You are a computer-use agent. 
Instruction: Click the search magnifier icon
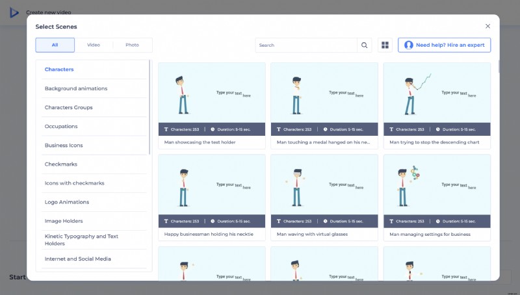pyautogui.click(x=365, y=45)
